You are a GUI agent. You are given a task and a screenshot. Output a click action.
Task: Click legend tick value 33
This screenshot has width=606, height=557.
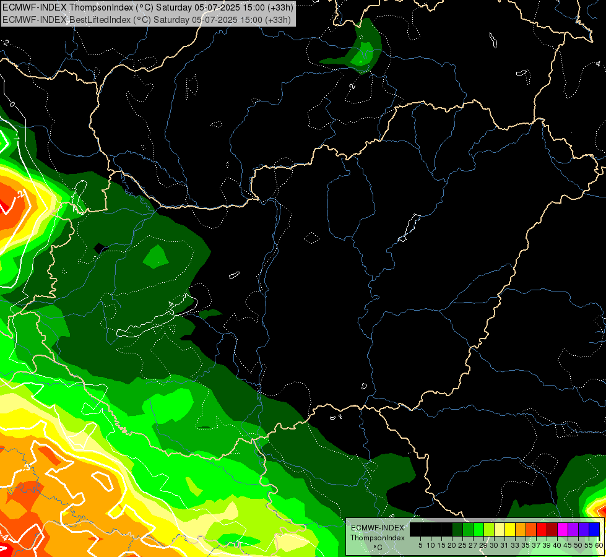point(515,545)
